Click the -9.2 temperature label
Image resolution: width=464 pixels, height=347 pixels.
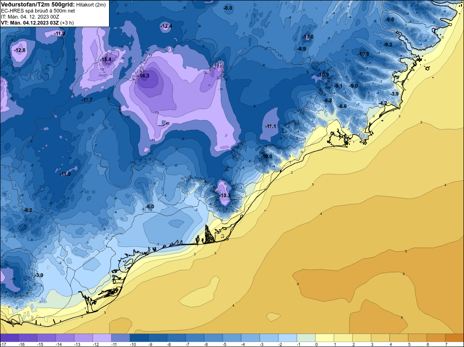tap(388, 45)
